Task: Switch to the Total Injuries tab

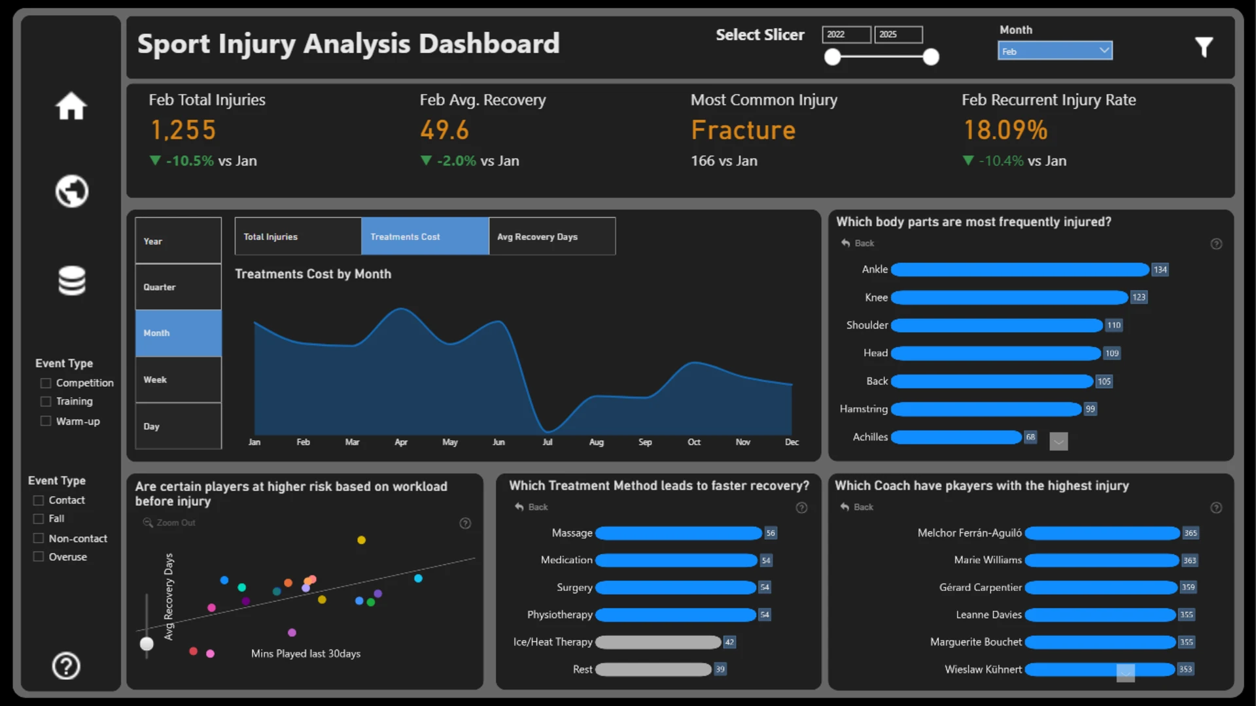Action: click(x=298, y=237)
